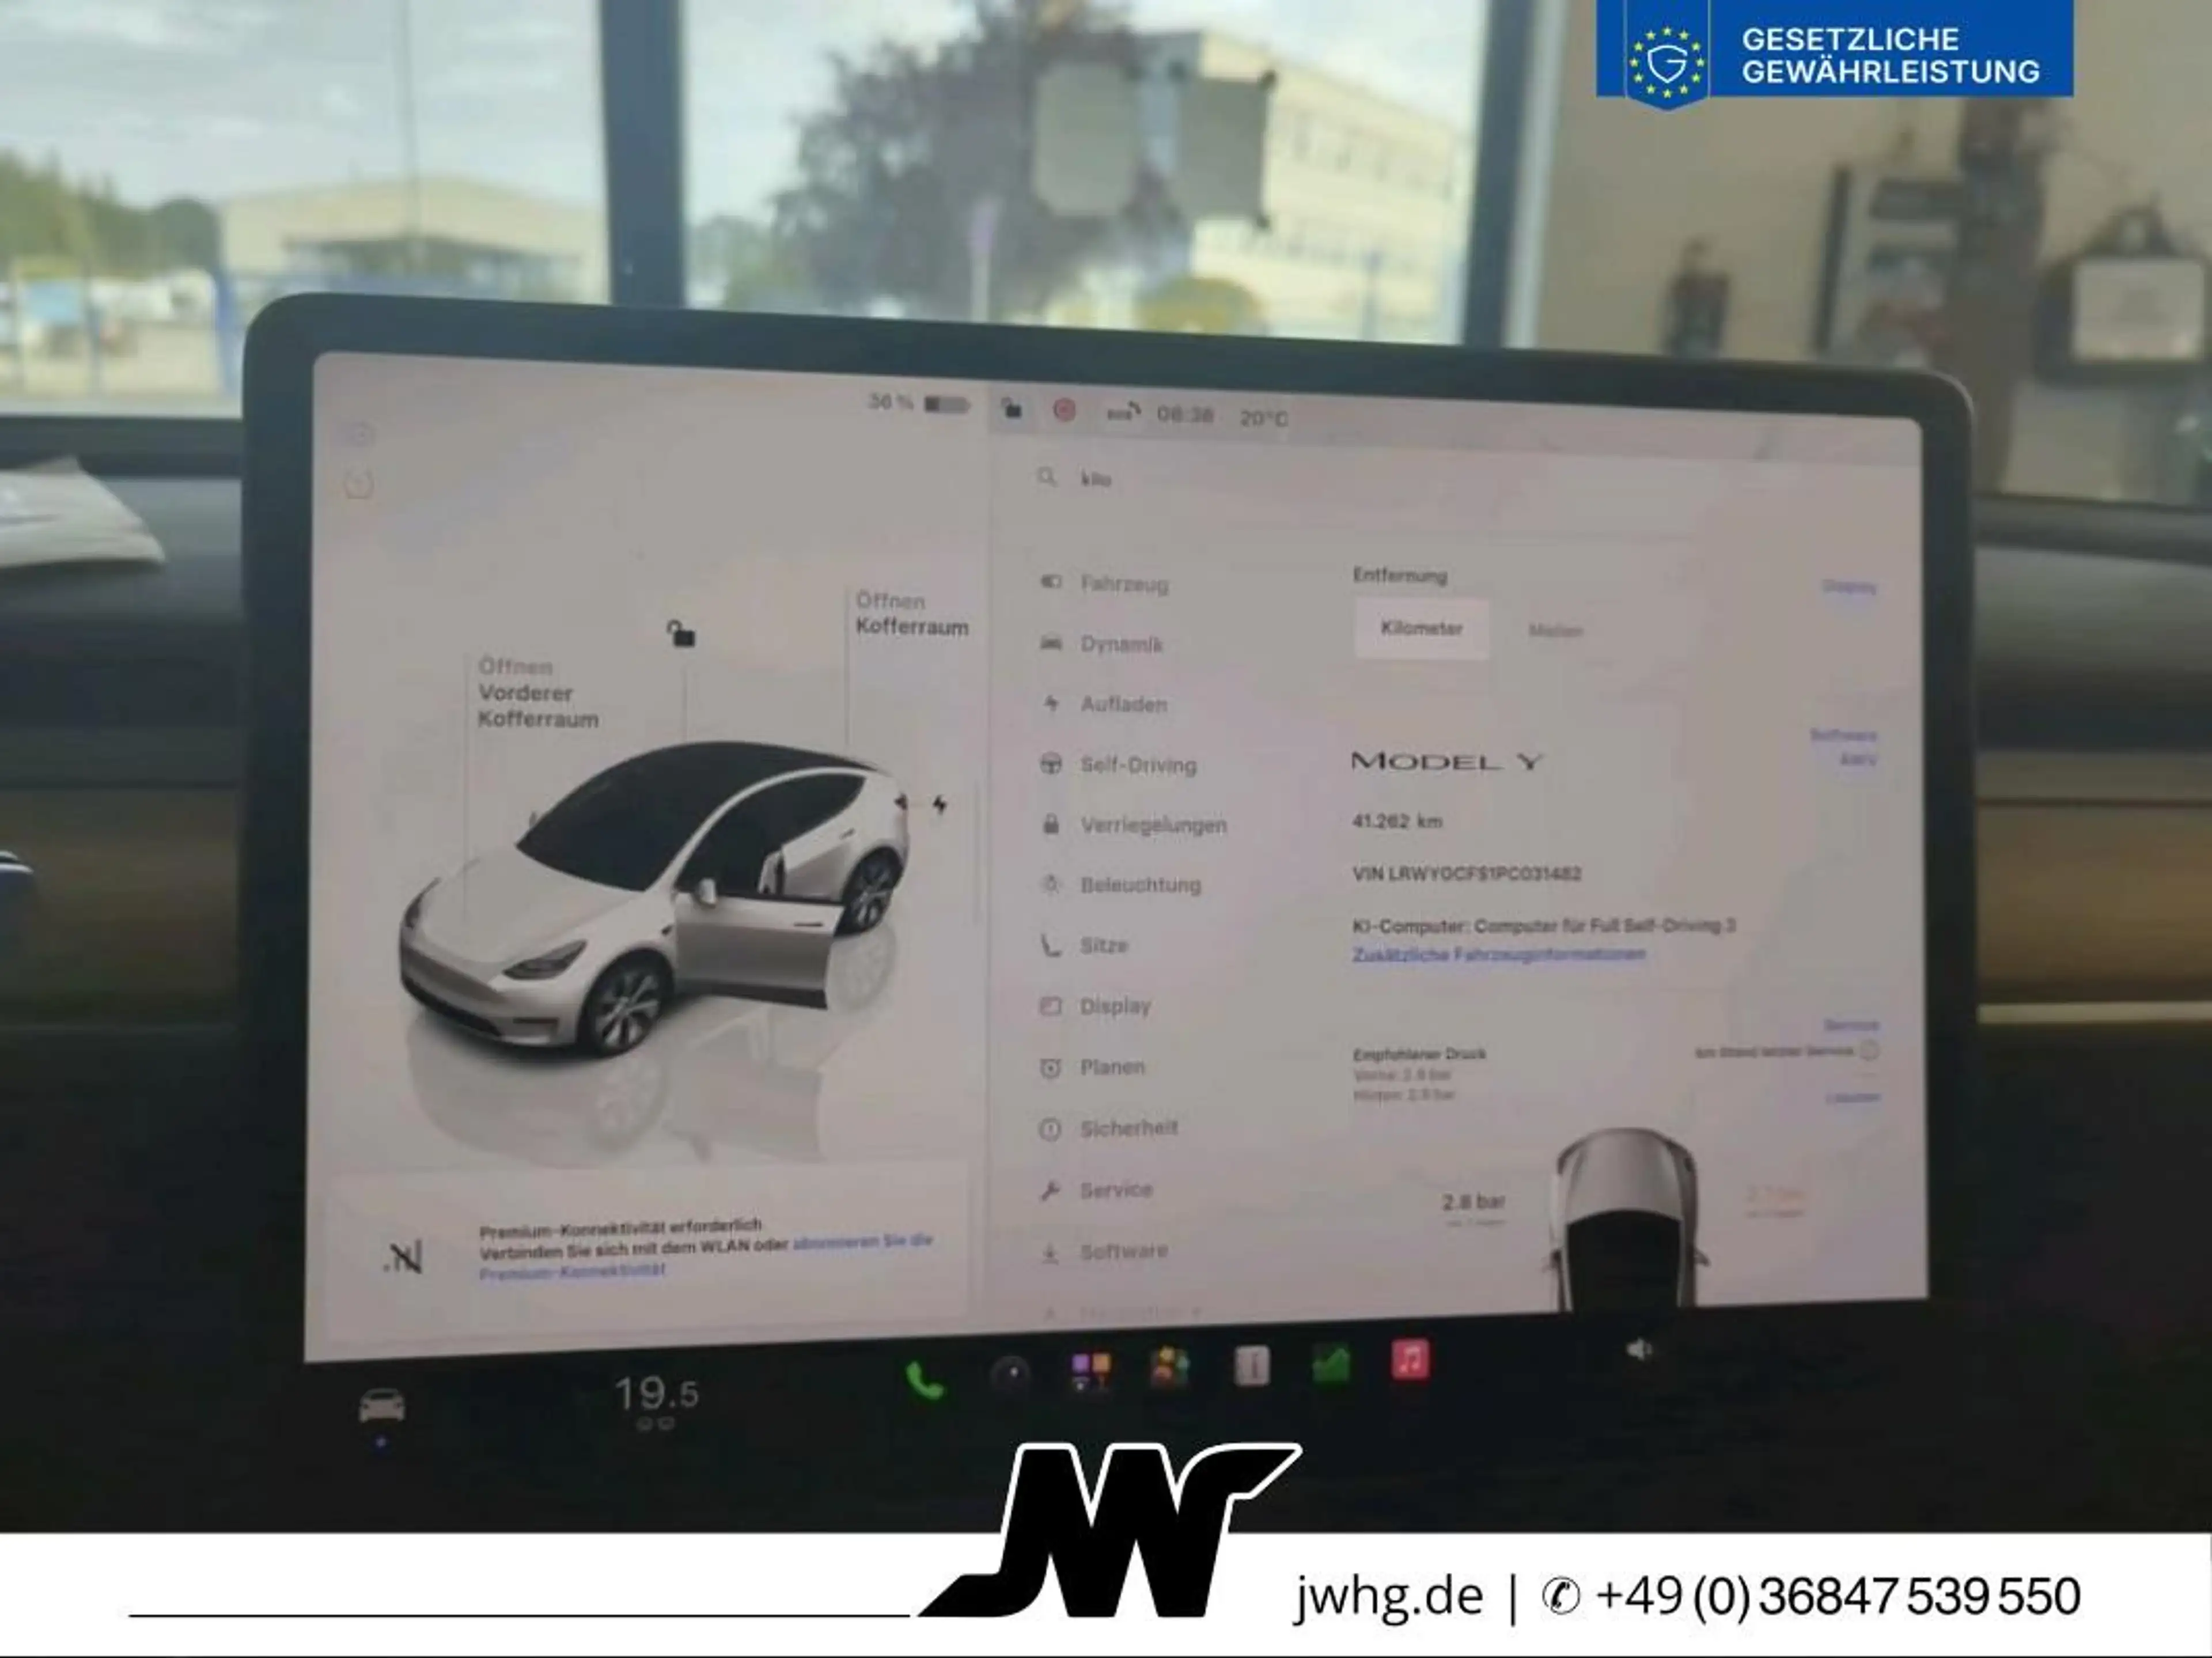
Task: Open the info manual app icon
Action: click(x=1252, y=1366)
